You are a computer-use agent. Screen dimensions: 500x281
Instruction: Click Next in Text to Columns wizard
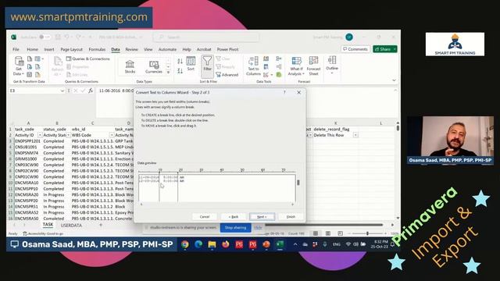coord(262,217)
